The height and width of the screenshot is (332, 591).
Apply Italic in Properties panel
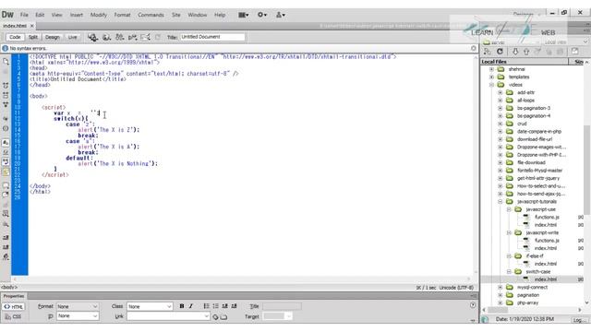point(191,306)
